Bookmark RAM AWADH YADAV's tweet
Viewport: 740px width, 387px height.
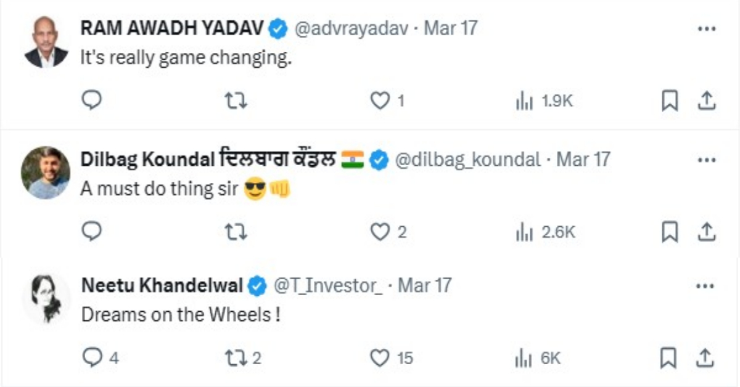tap(670, 100)
